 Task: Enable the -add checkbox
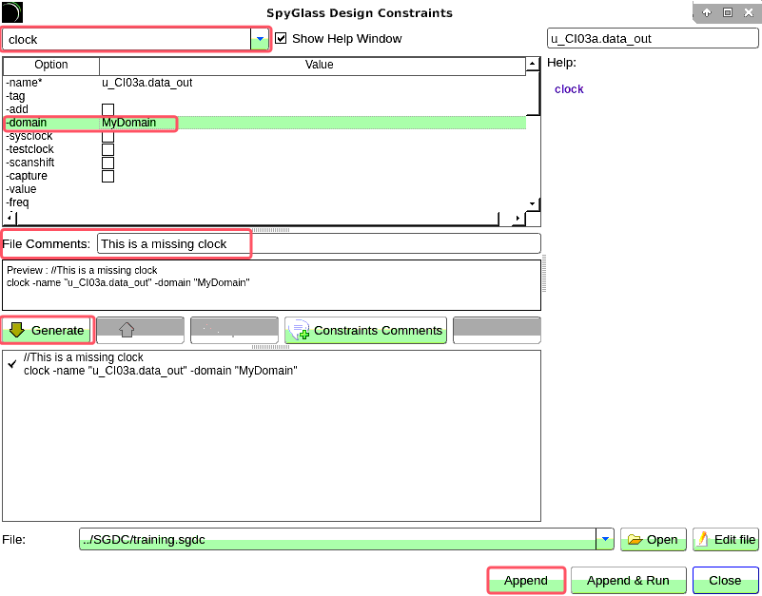tap(107, 109)
